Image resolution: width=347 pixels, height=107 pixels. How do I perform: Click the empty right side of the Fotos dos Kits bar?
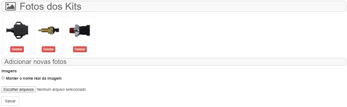coord(217,6)
